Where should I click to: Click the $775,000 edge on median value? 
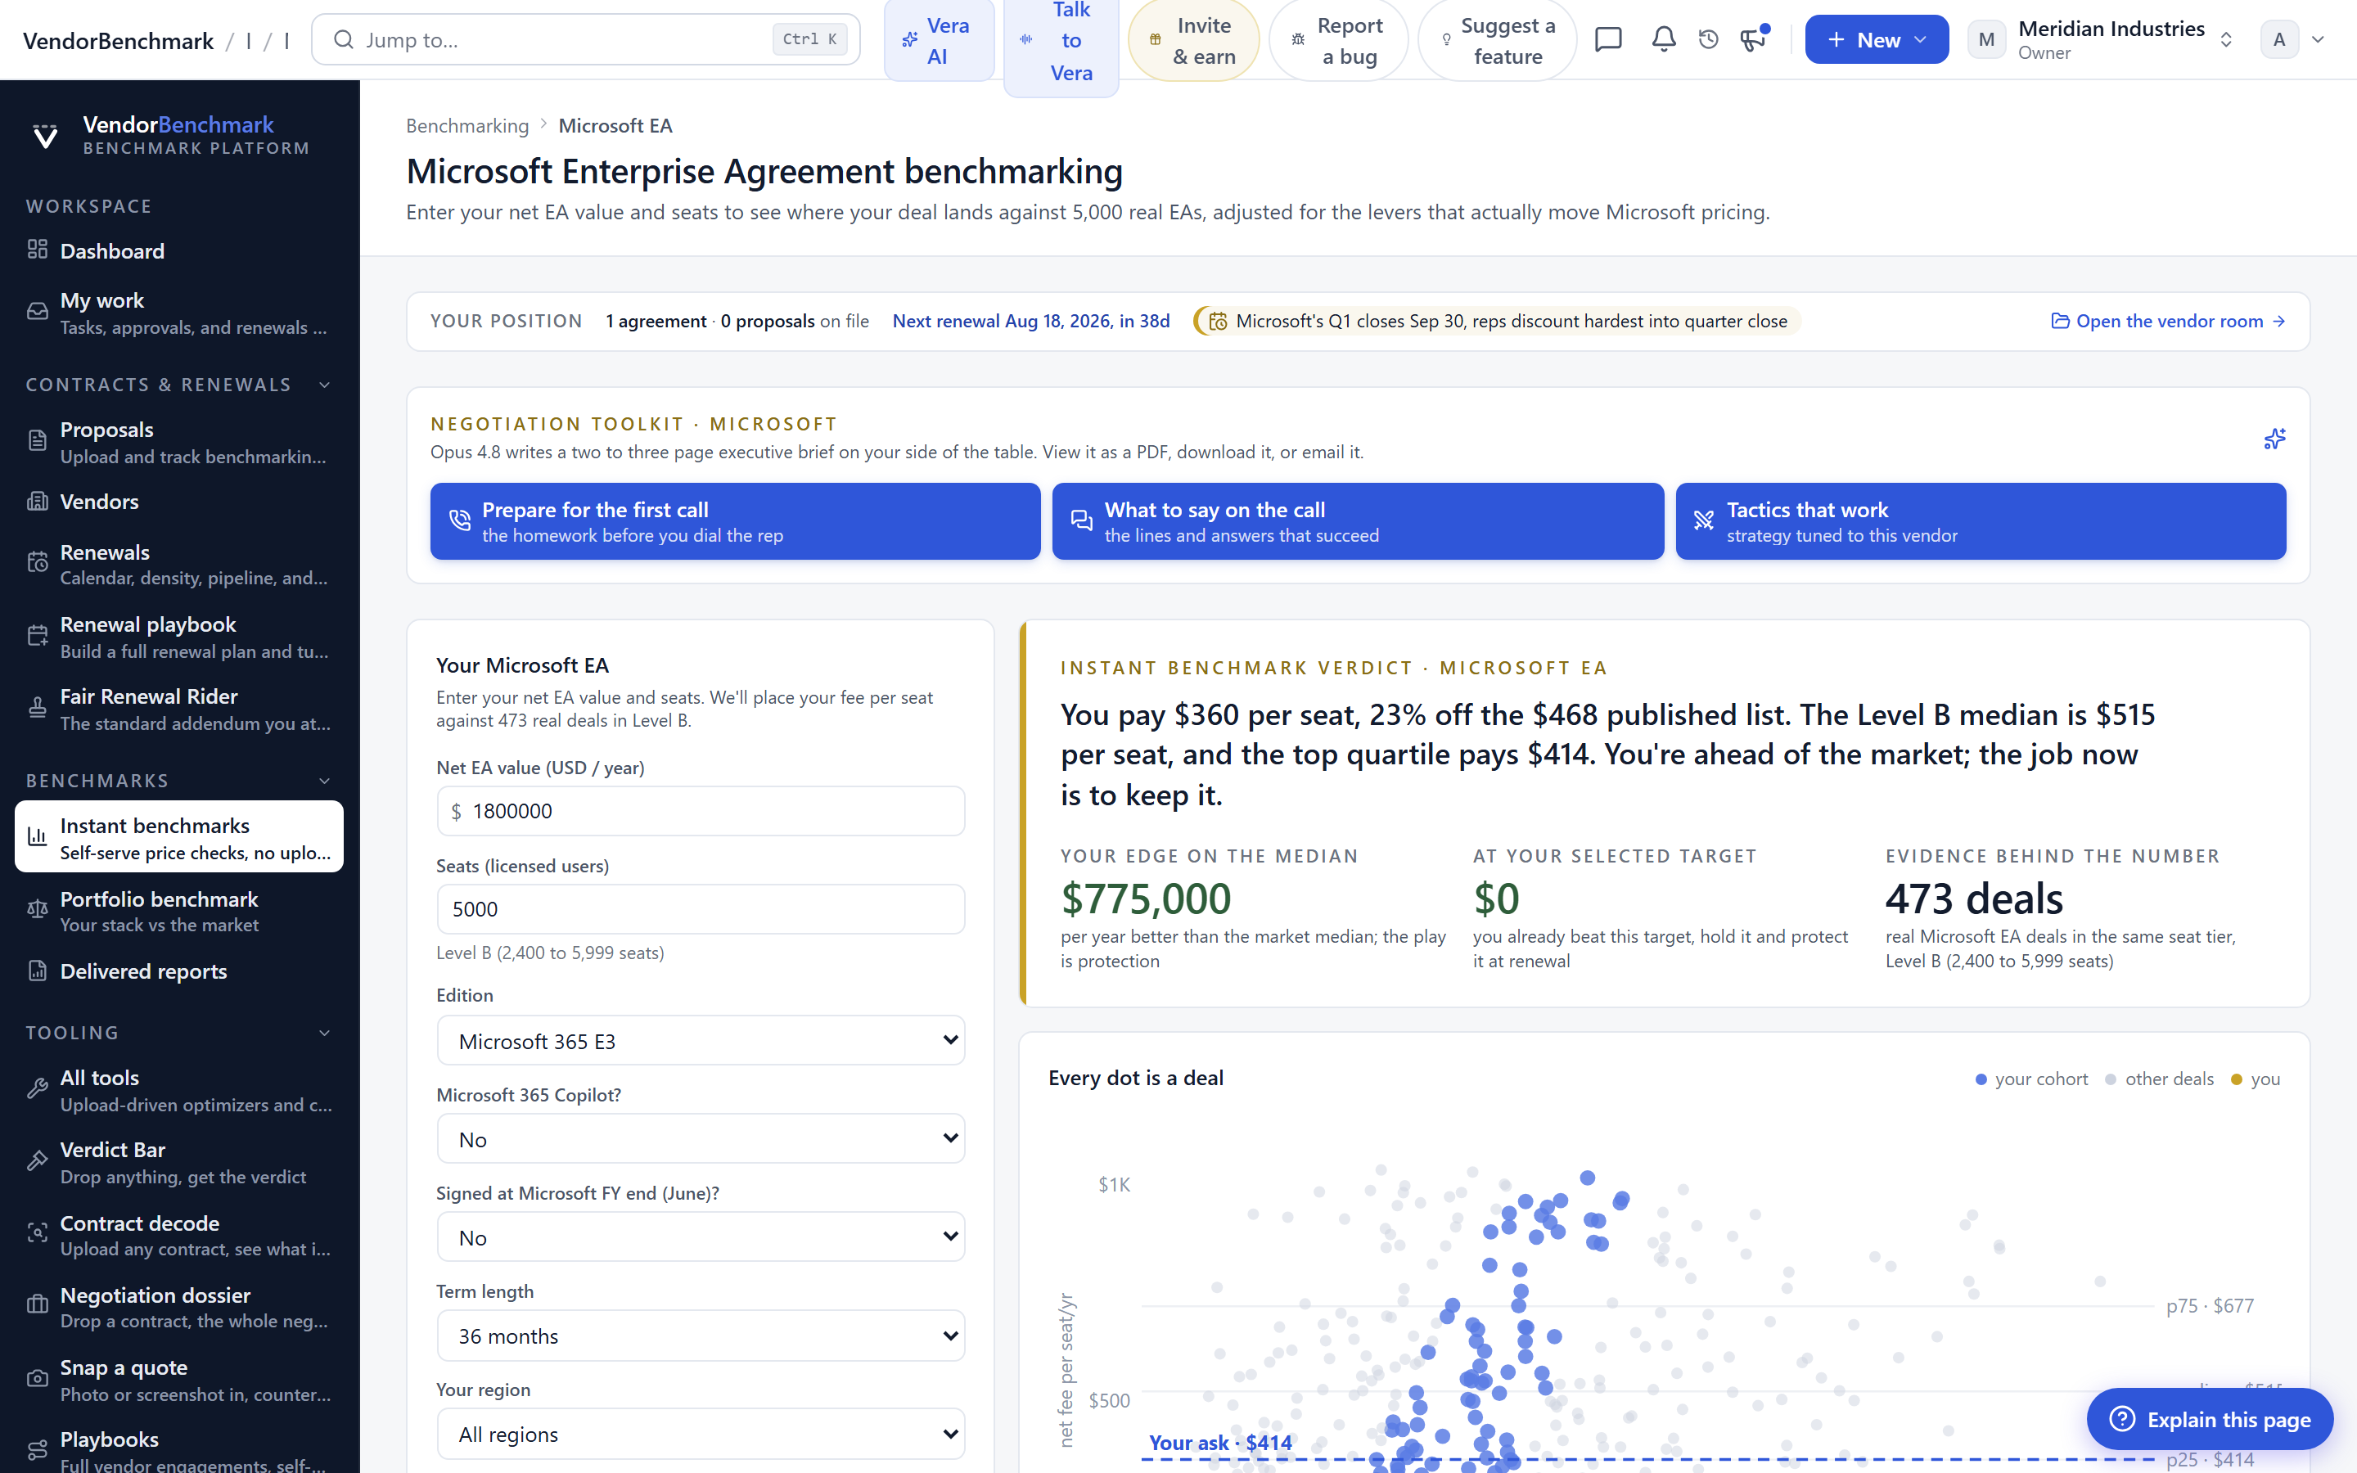coord(1146,899)
